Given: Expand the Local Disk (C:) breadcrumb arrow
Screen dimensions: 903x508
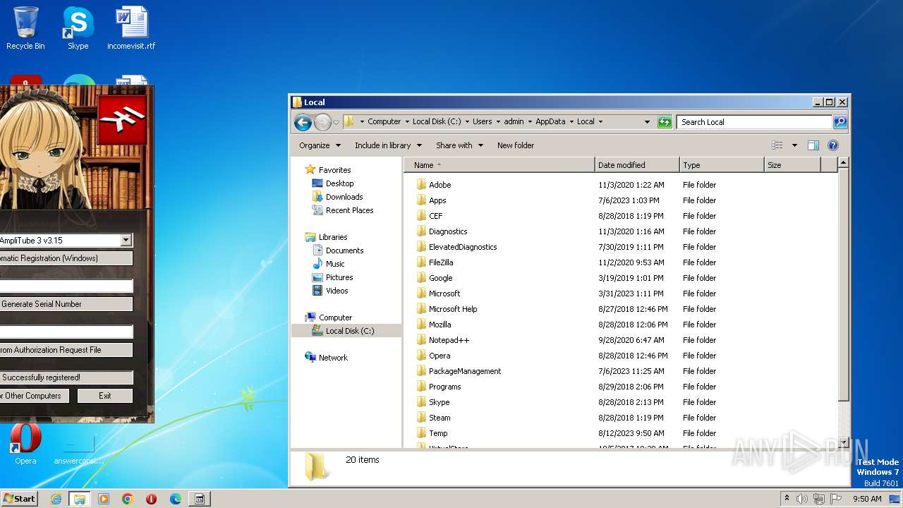Looking at the screenshot, I should click(x=467, y=121).
